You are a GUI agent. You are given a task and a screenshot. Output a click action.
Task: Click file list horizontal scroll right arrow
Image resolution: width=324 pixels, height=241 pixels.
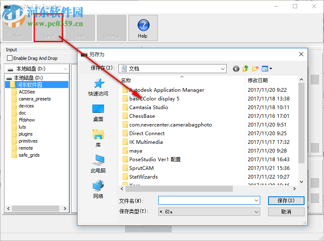[295, 189]
